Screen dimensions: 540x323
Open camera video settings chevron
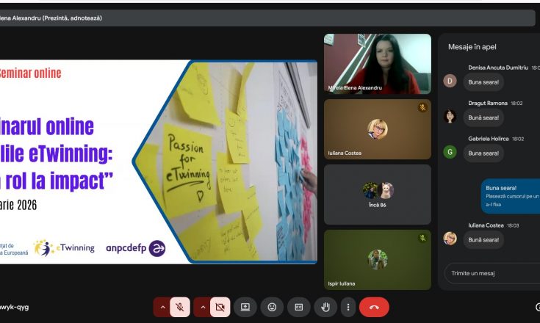tap(203, 307)
